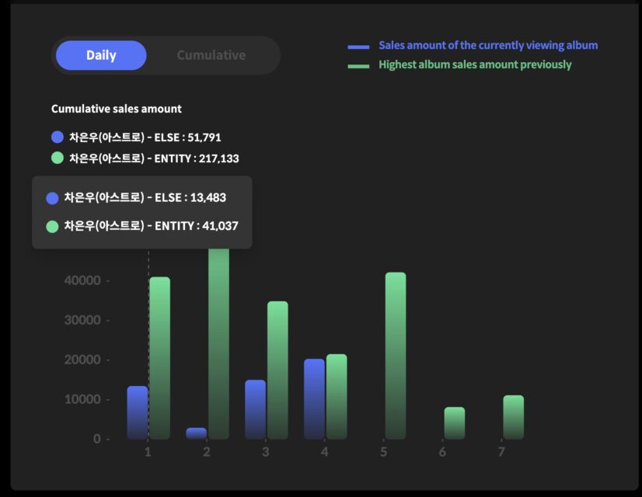
Task: Click 'Highest album sales amount previously' legend text
Action: [x=475, y=64]
